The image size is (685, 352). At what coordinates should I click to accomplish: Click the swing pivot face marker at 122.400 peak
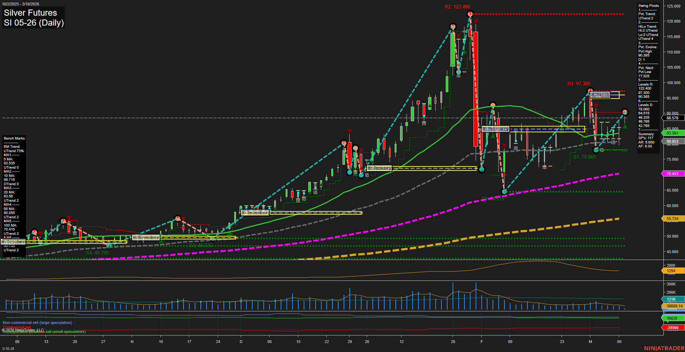(x=469, y=13)
